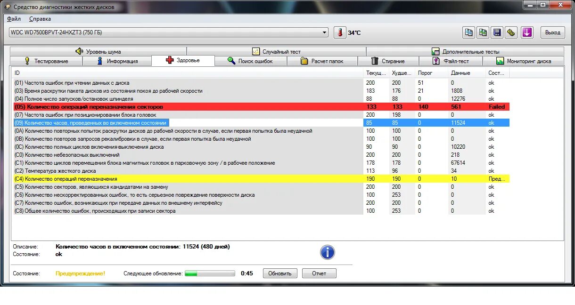Select row (0A) повторных попыток раскрутки

[x=261, y=131]
